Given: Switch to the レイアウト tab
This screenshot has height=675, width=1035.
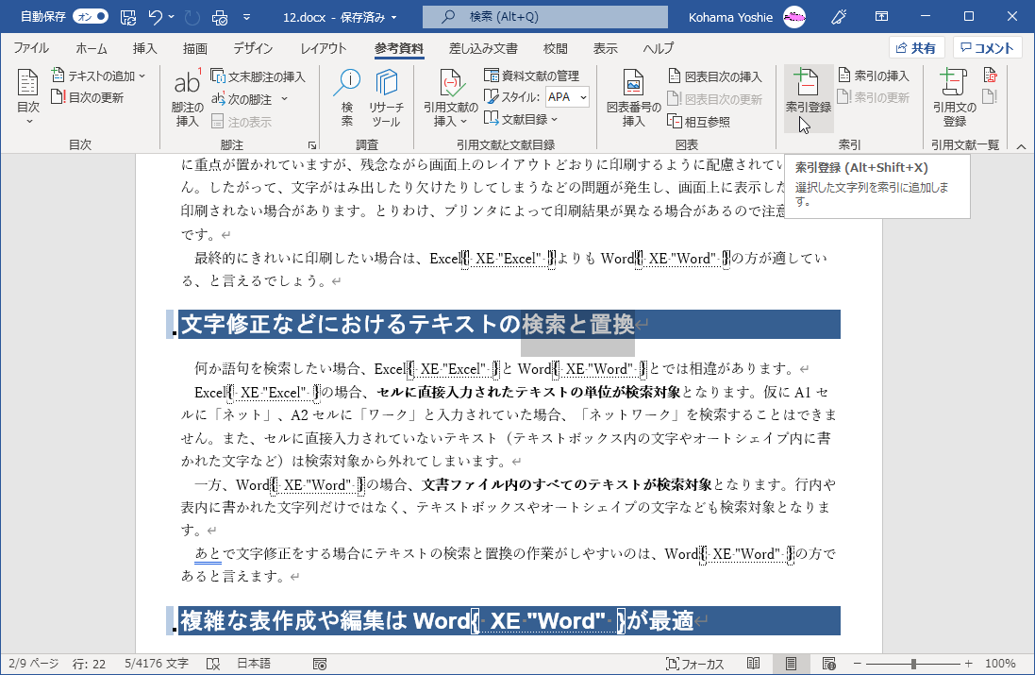Looking at the screenshot, I should (324, 48).
